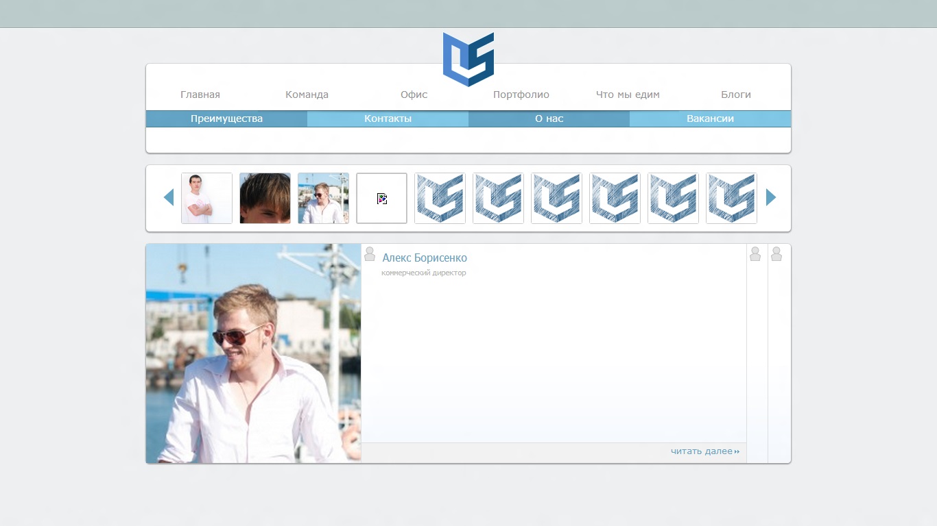
Task: Select thumbnail of man in sunglasses
Action: pos(323,198)
